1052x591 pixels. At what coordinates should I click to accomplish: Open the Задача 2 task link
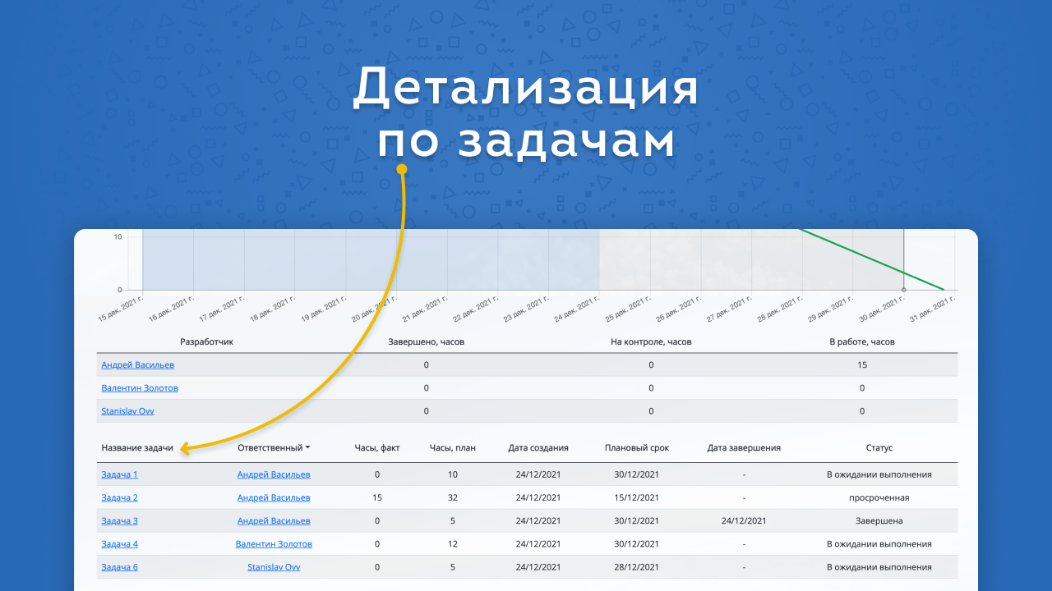pyautogui.click(x=119, y=497)
